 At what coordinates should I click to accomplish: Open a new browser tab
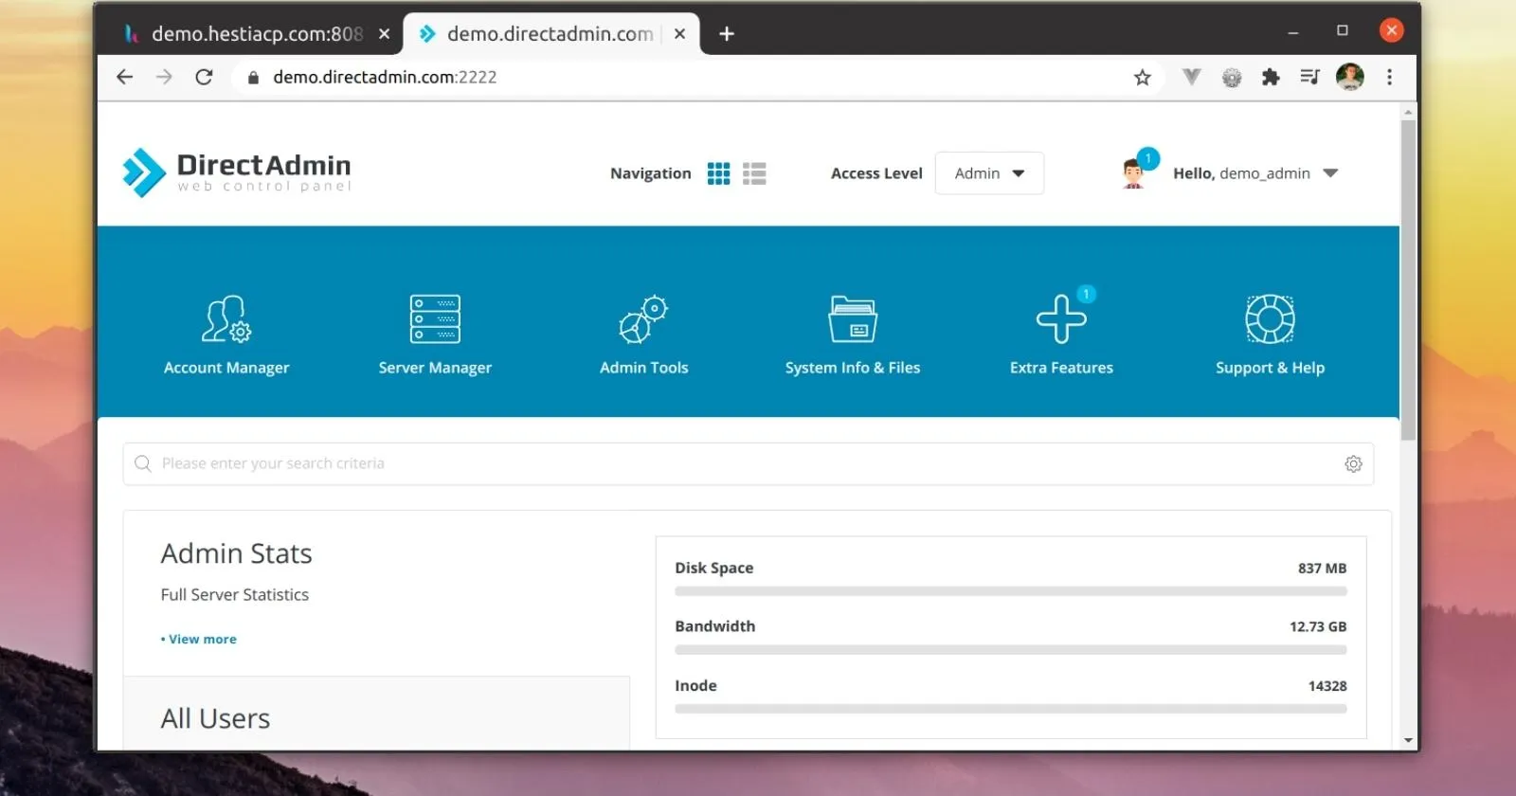(727, 34)
